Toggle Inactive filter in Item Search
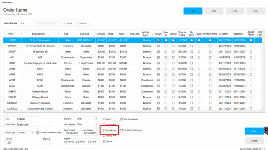268x150 pixels. pos(78,24)
